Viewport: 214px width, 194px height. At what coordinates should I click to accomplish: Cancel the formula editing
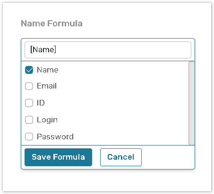click(121, 157)
